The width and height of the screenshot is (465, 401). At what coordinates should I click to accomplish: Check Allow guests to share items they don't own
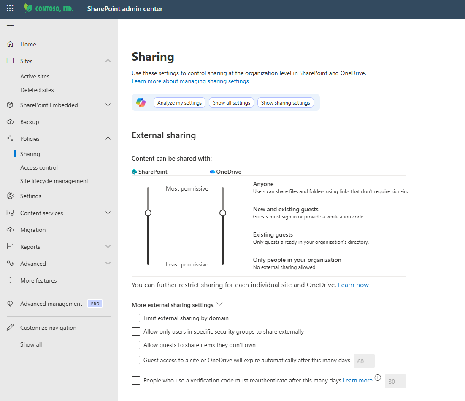(136, 345)
